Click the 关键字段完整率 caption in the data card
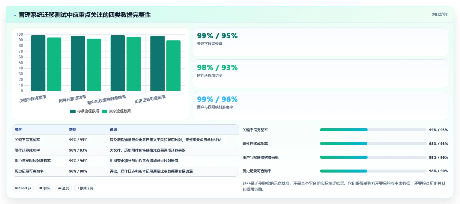460x204 pixels. point(210,44)
